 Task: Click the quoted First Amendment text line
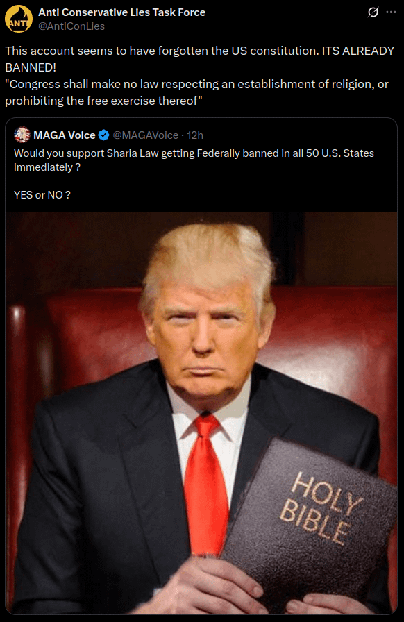pyautogui.click(x=196, y=92)
